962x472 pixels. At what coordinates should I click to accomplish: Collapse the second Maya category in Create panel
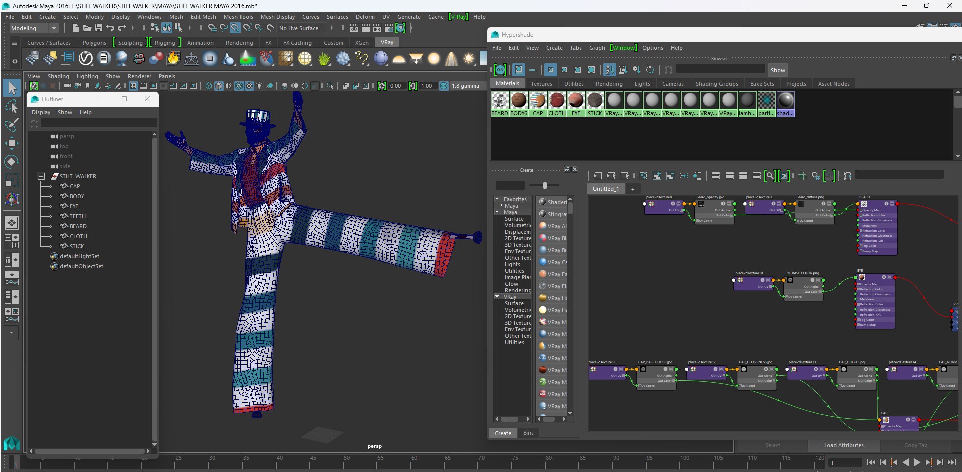pyautogui.click(x=497, y=212)
